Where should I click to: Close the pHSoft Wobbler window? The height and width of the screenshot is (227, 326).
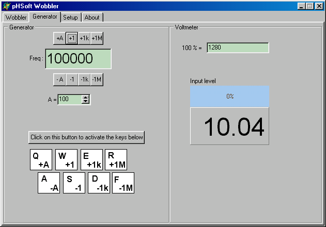(x=319, y=6)
